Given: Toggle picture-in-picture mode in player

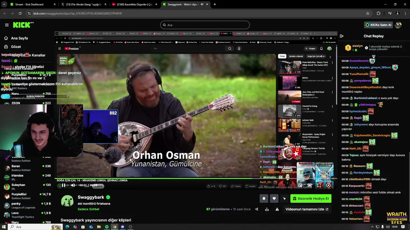Looking at the screenshot, I should pyautogui.click(x=300, y=185).
